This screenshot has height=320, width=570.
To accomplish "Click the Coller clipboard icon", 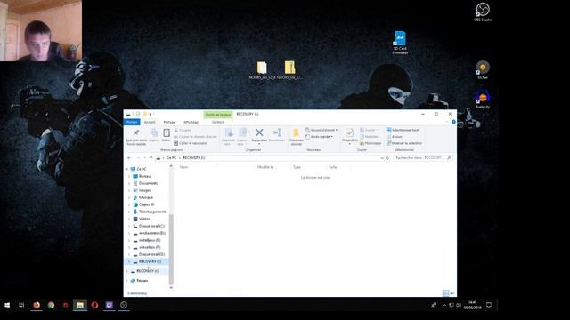I will [167, 135].
